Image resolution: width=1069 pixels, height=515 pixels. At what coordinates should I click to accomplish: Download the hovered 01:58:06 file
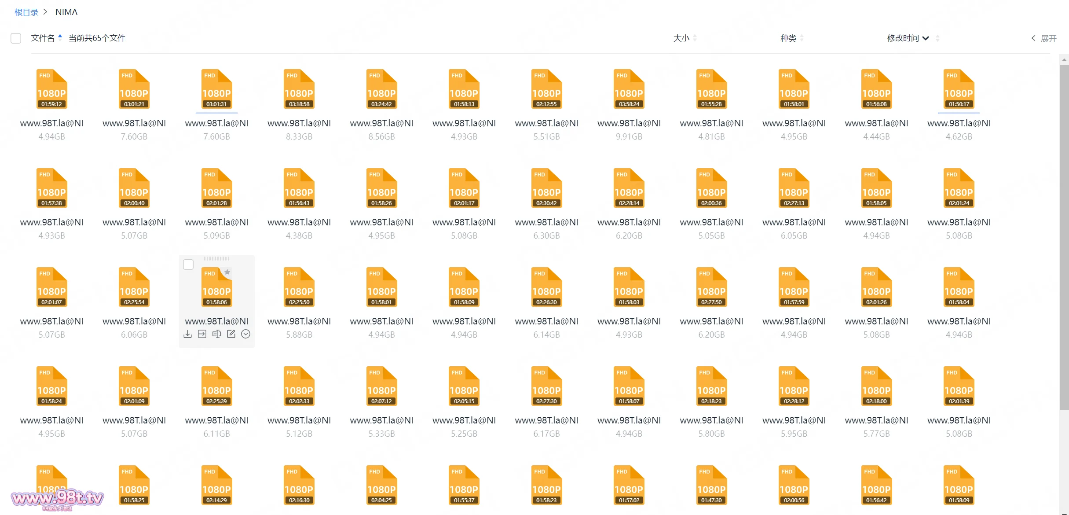click(188, 334)
